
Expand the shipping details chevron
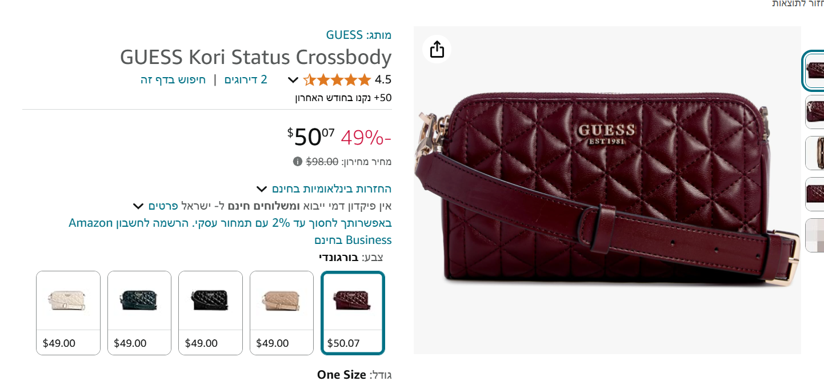(x=138, y=206)
